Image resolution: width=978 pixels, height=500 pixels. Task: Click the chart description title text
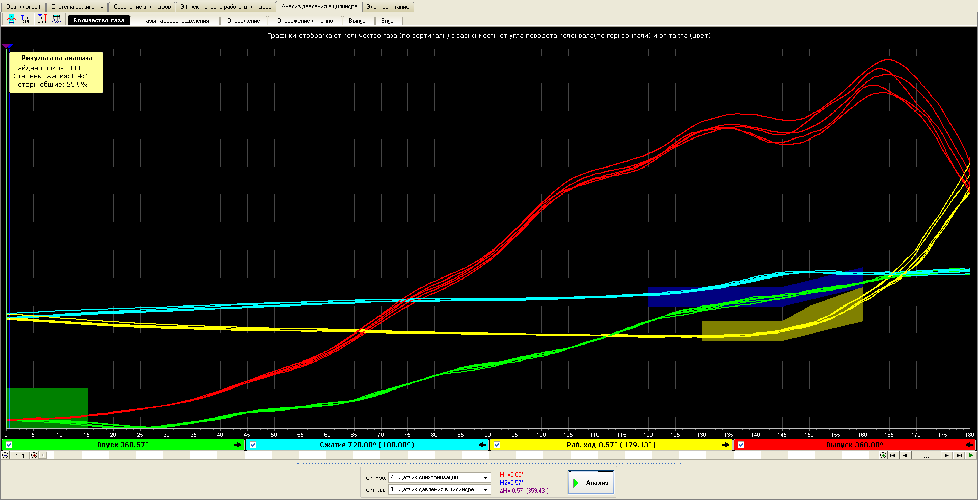[489, 36]
